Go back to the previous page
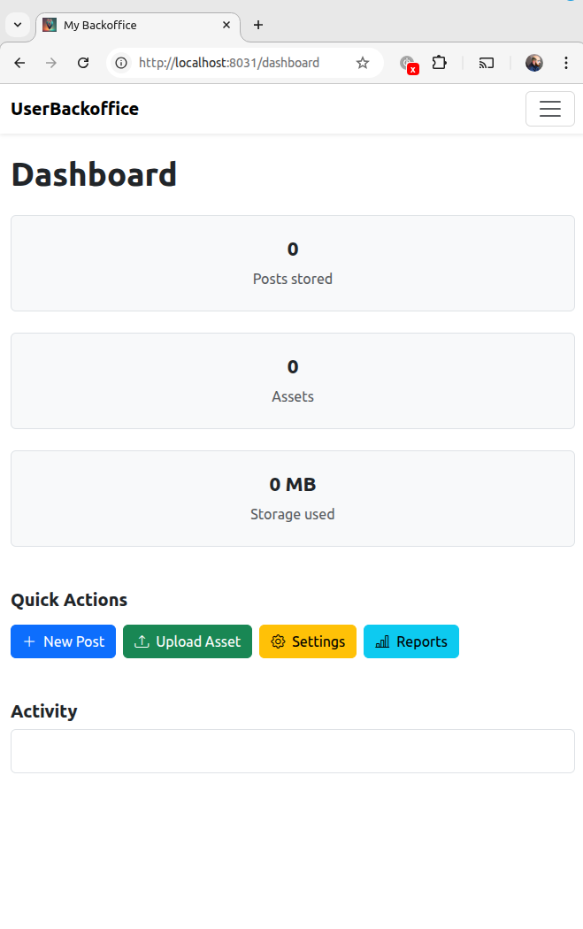583x929 pixels. pyautogui.click(x=19, y=63)
